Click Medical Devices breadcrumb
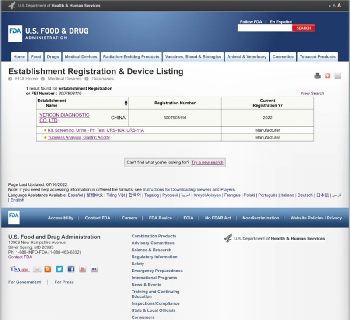This screenshot has height=320, width=350. point(64,79)
